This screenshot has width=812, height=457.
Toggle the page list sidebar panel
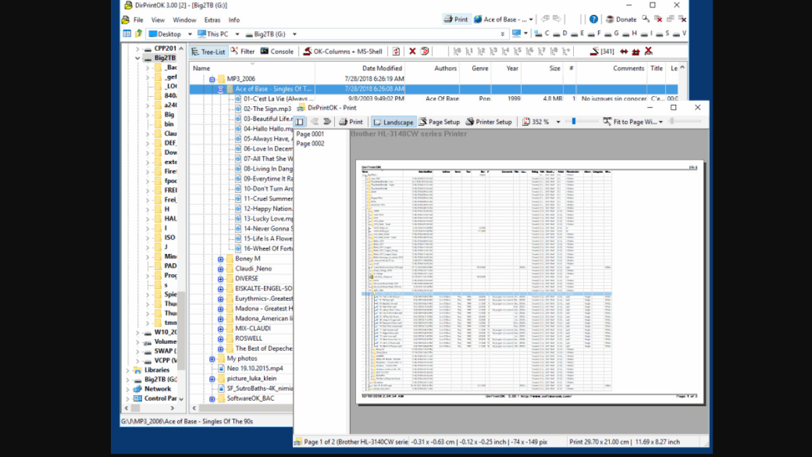(299, 122)
